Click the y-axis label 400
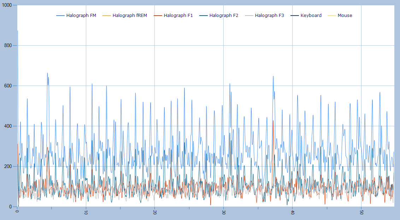The height and width of the screenshot is (220, 400). 8,126
